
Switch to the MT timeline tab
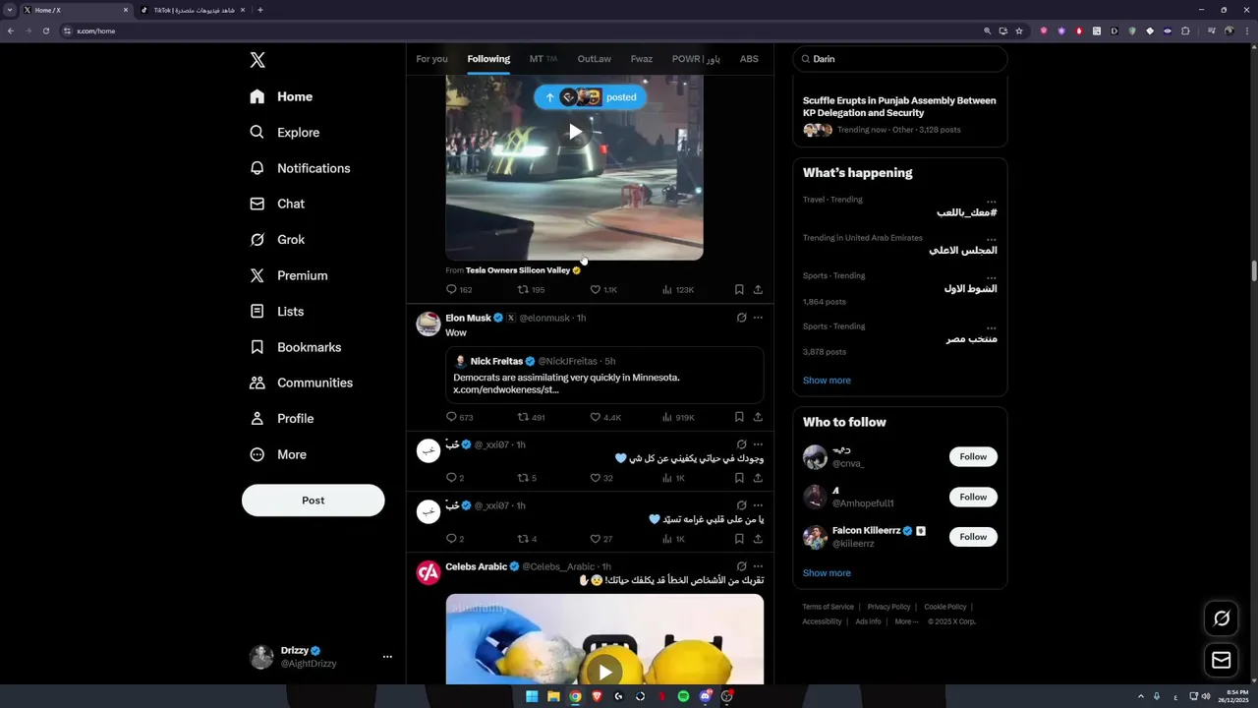pos(543,59)
